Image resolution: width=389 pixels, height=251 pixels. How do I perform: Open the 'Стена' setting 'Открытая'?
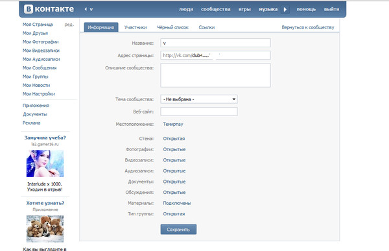tap(174, 139)
